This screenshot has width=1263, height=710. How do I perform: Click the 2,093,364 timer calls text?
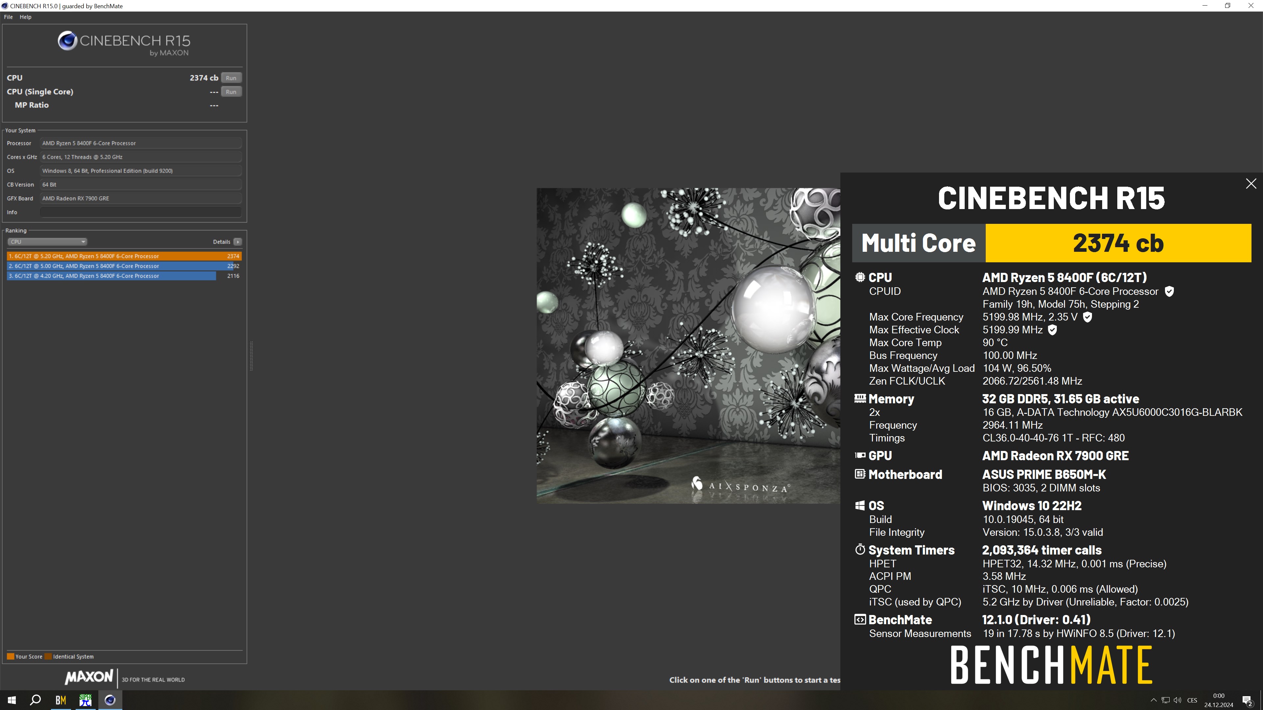pyautogui.click(x=1041, y=550)
